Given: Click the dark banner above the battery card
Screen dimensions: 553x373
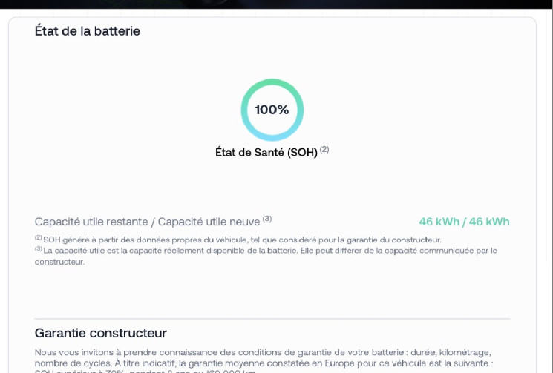Looking at the screenshot, I should 276,4.
